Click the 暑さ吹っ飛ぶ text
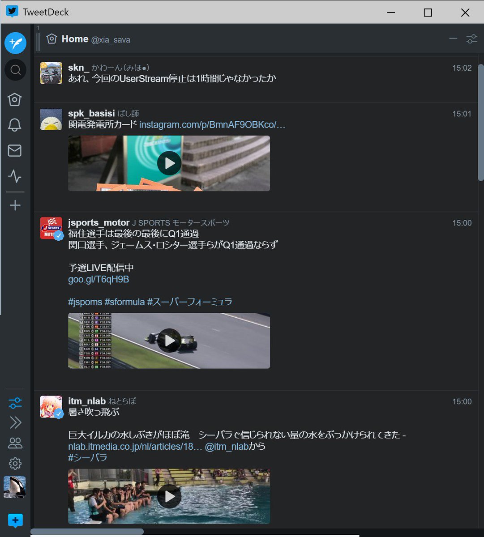This screenshot has height=537, width=484. point(94,412)
